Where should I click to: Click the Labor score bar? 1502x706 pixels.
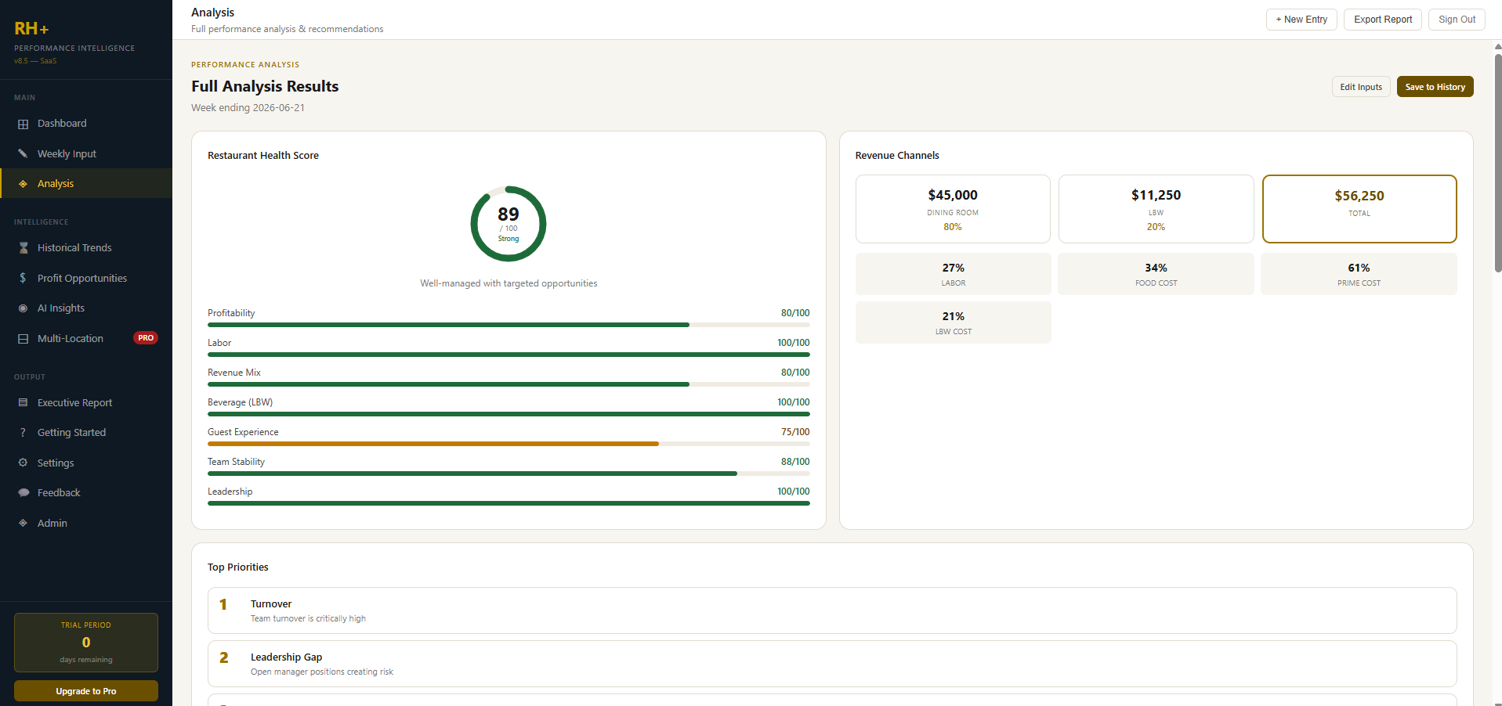tap(509, 355)
